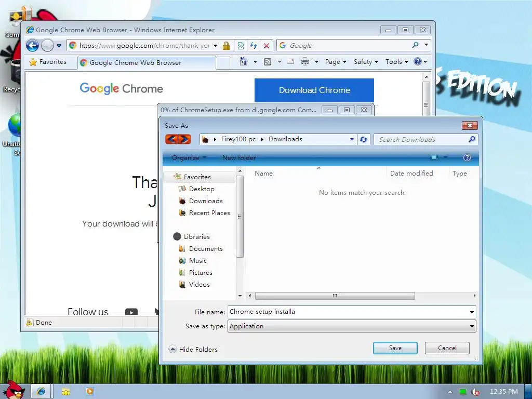Click the security lock icon in address bar
Image resolution: width=532 pixels, height=399 pixels.
[227, 46]
